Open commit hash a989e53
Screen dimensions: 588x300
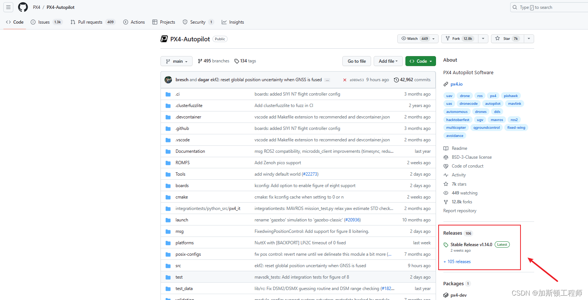tap(357, 80)
